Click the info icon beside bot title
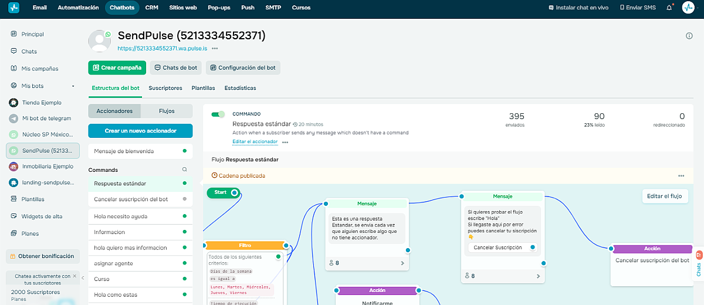Image resolution: width=704 pixels, height=305 pixels. (689, 36)
